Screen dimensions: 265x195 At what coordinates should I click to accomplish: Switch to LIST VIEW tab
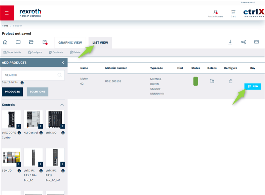coord(100,43)
